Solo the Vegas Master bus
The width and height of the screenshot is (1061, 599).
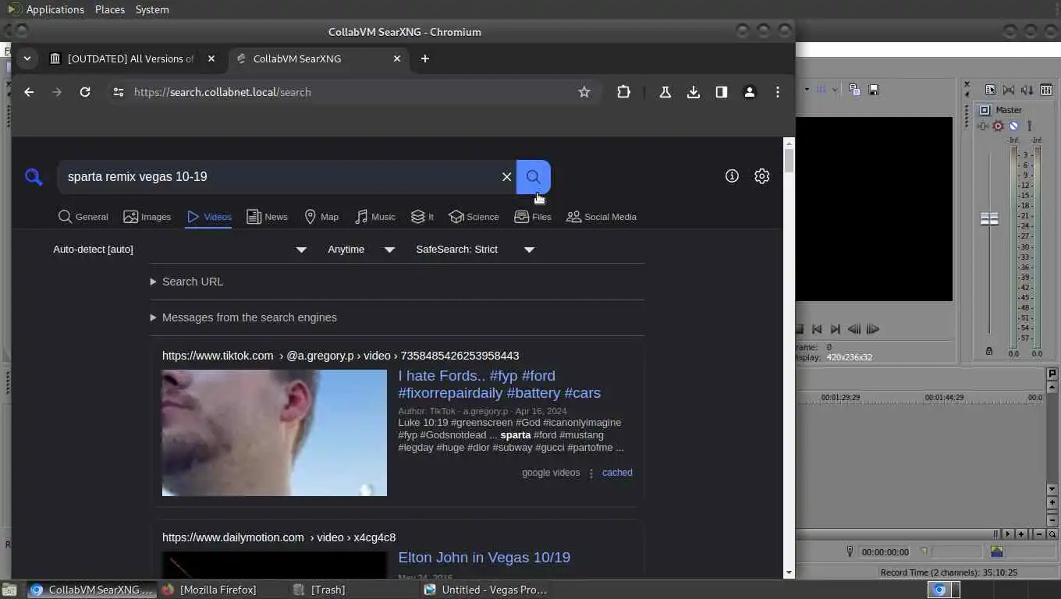click(1029, 126)
